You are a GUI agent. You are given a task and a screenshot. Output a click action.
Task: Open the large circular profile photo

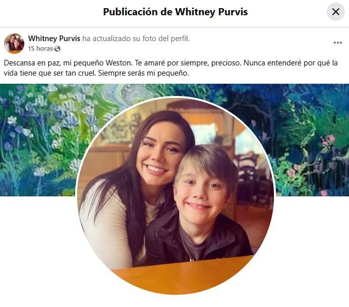176,195
